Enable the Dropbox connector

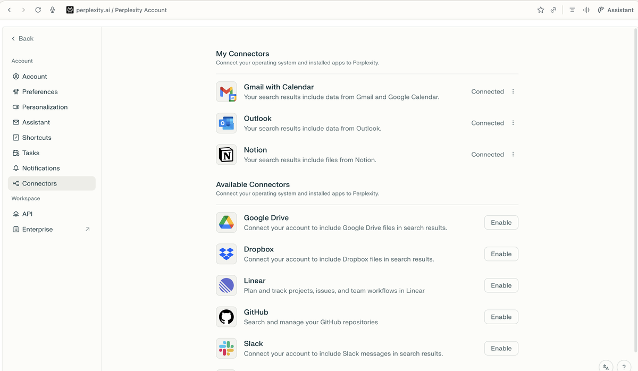501,254
